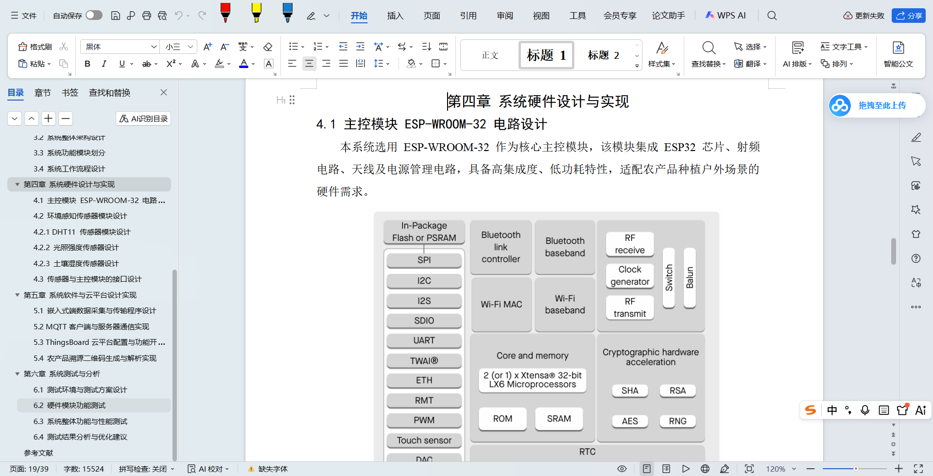The width and height of the screenshot is (933, 476).
Task: Toggle eye protection mode icon in status bar
Action: pyautogui.click(x=622, y=469)
